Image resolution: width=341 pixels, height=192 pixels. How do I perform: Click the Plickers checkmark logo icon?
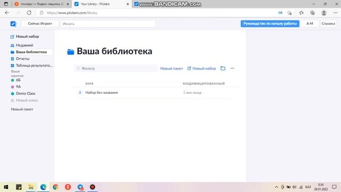pyautogui.click(x=13, y=23)
